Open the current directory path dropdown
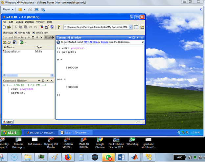The height and width of the screenshot is (162, 205). tap(131, 27)
